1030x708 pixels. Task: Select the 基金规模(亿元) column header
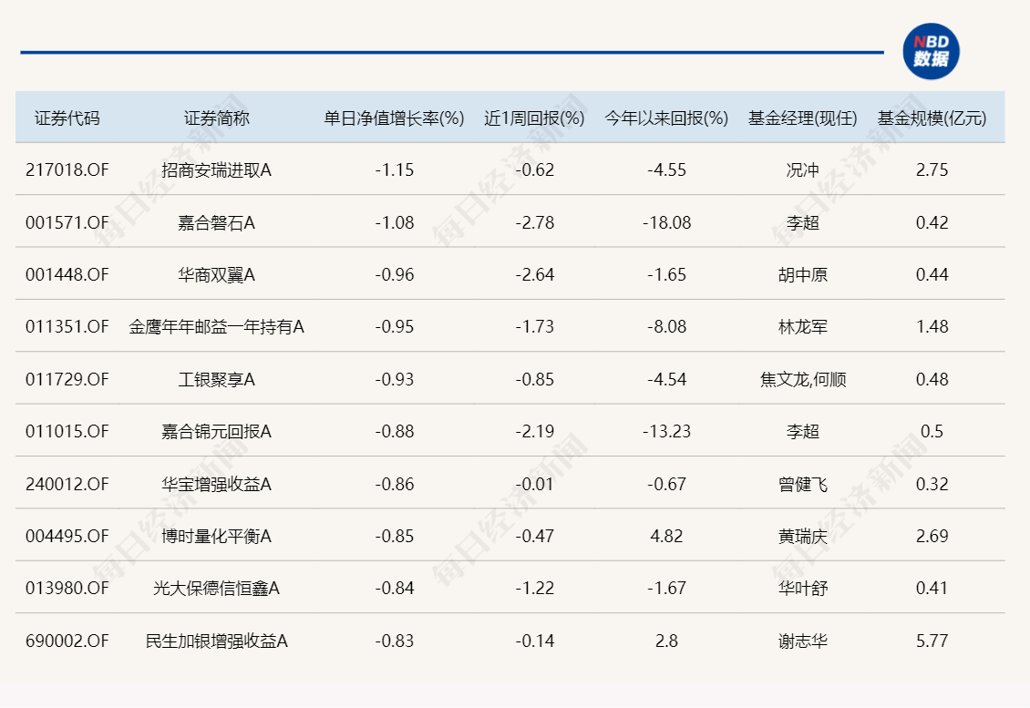point(932,118)
